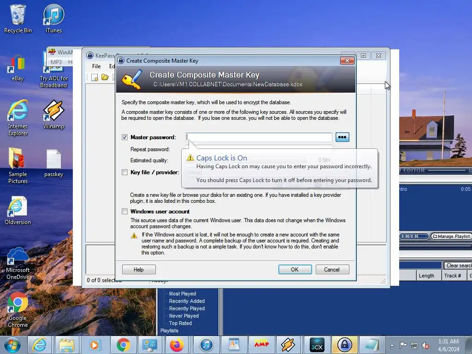The image size is (472, 354).
Task: Open the Oldversion desktop shortcut
Action: click(x=18, y=211)
